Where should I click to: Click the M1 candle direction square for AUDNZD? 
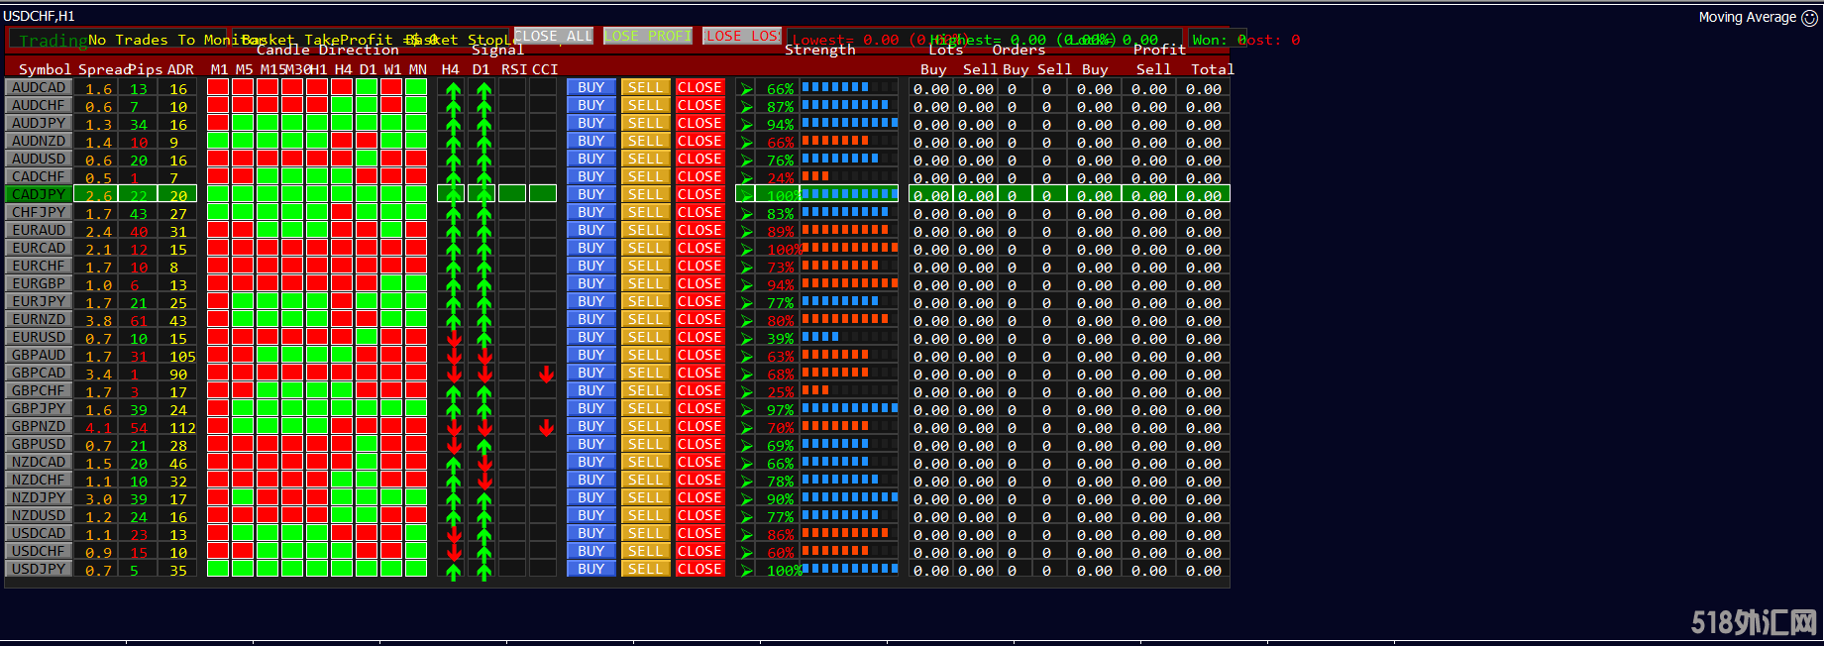pos(218,142)
